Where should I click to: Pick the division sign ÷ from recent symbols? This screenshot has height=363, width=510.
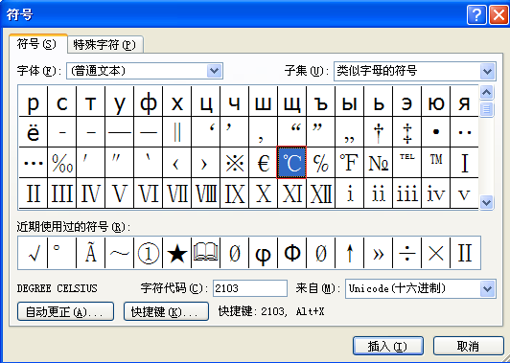[406, 253]
